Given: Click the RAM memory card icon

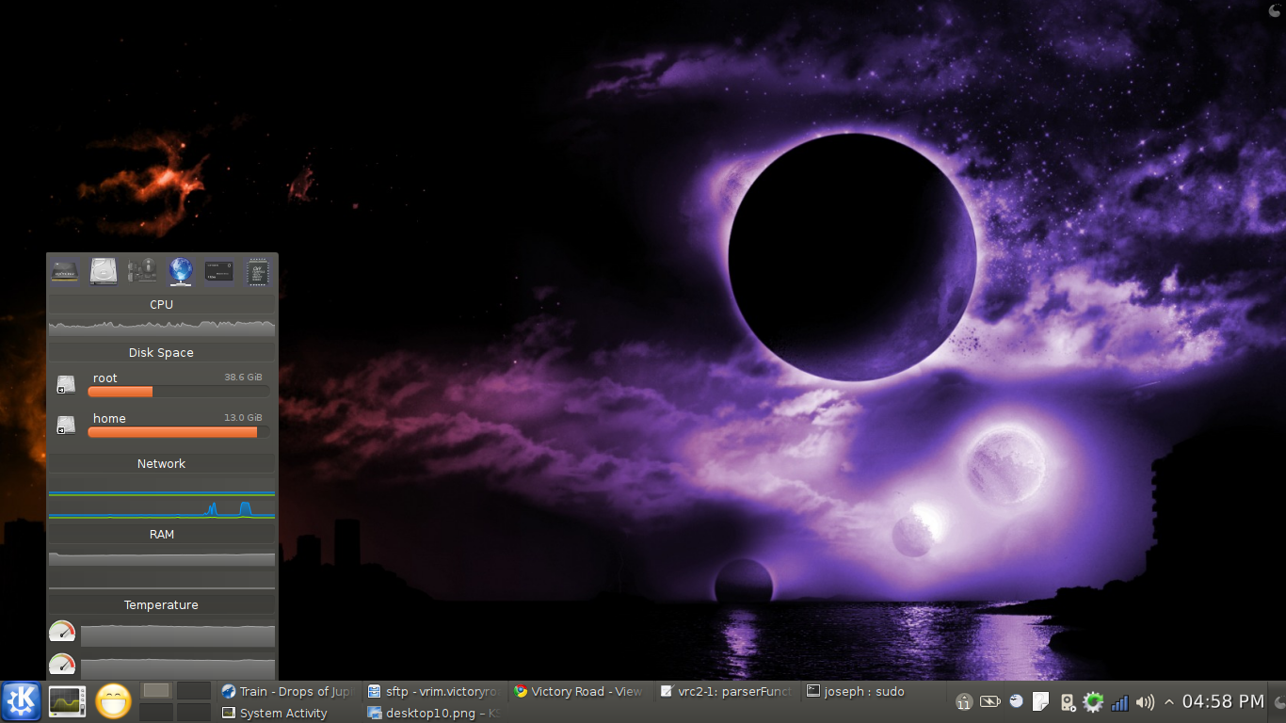Looking at the screenshot, I should point(65,272).
